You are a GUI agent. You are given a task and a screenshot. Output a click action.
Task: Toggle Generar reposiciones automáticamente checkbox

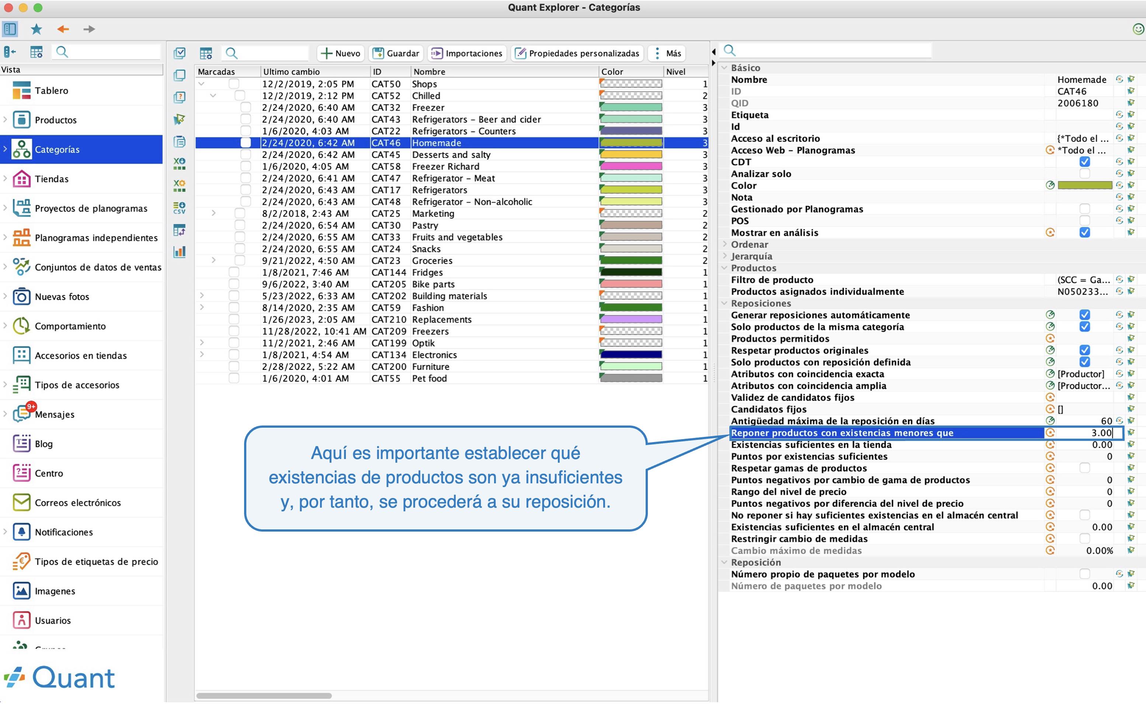pyautogui.click(x=1084, y=315)
